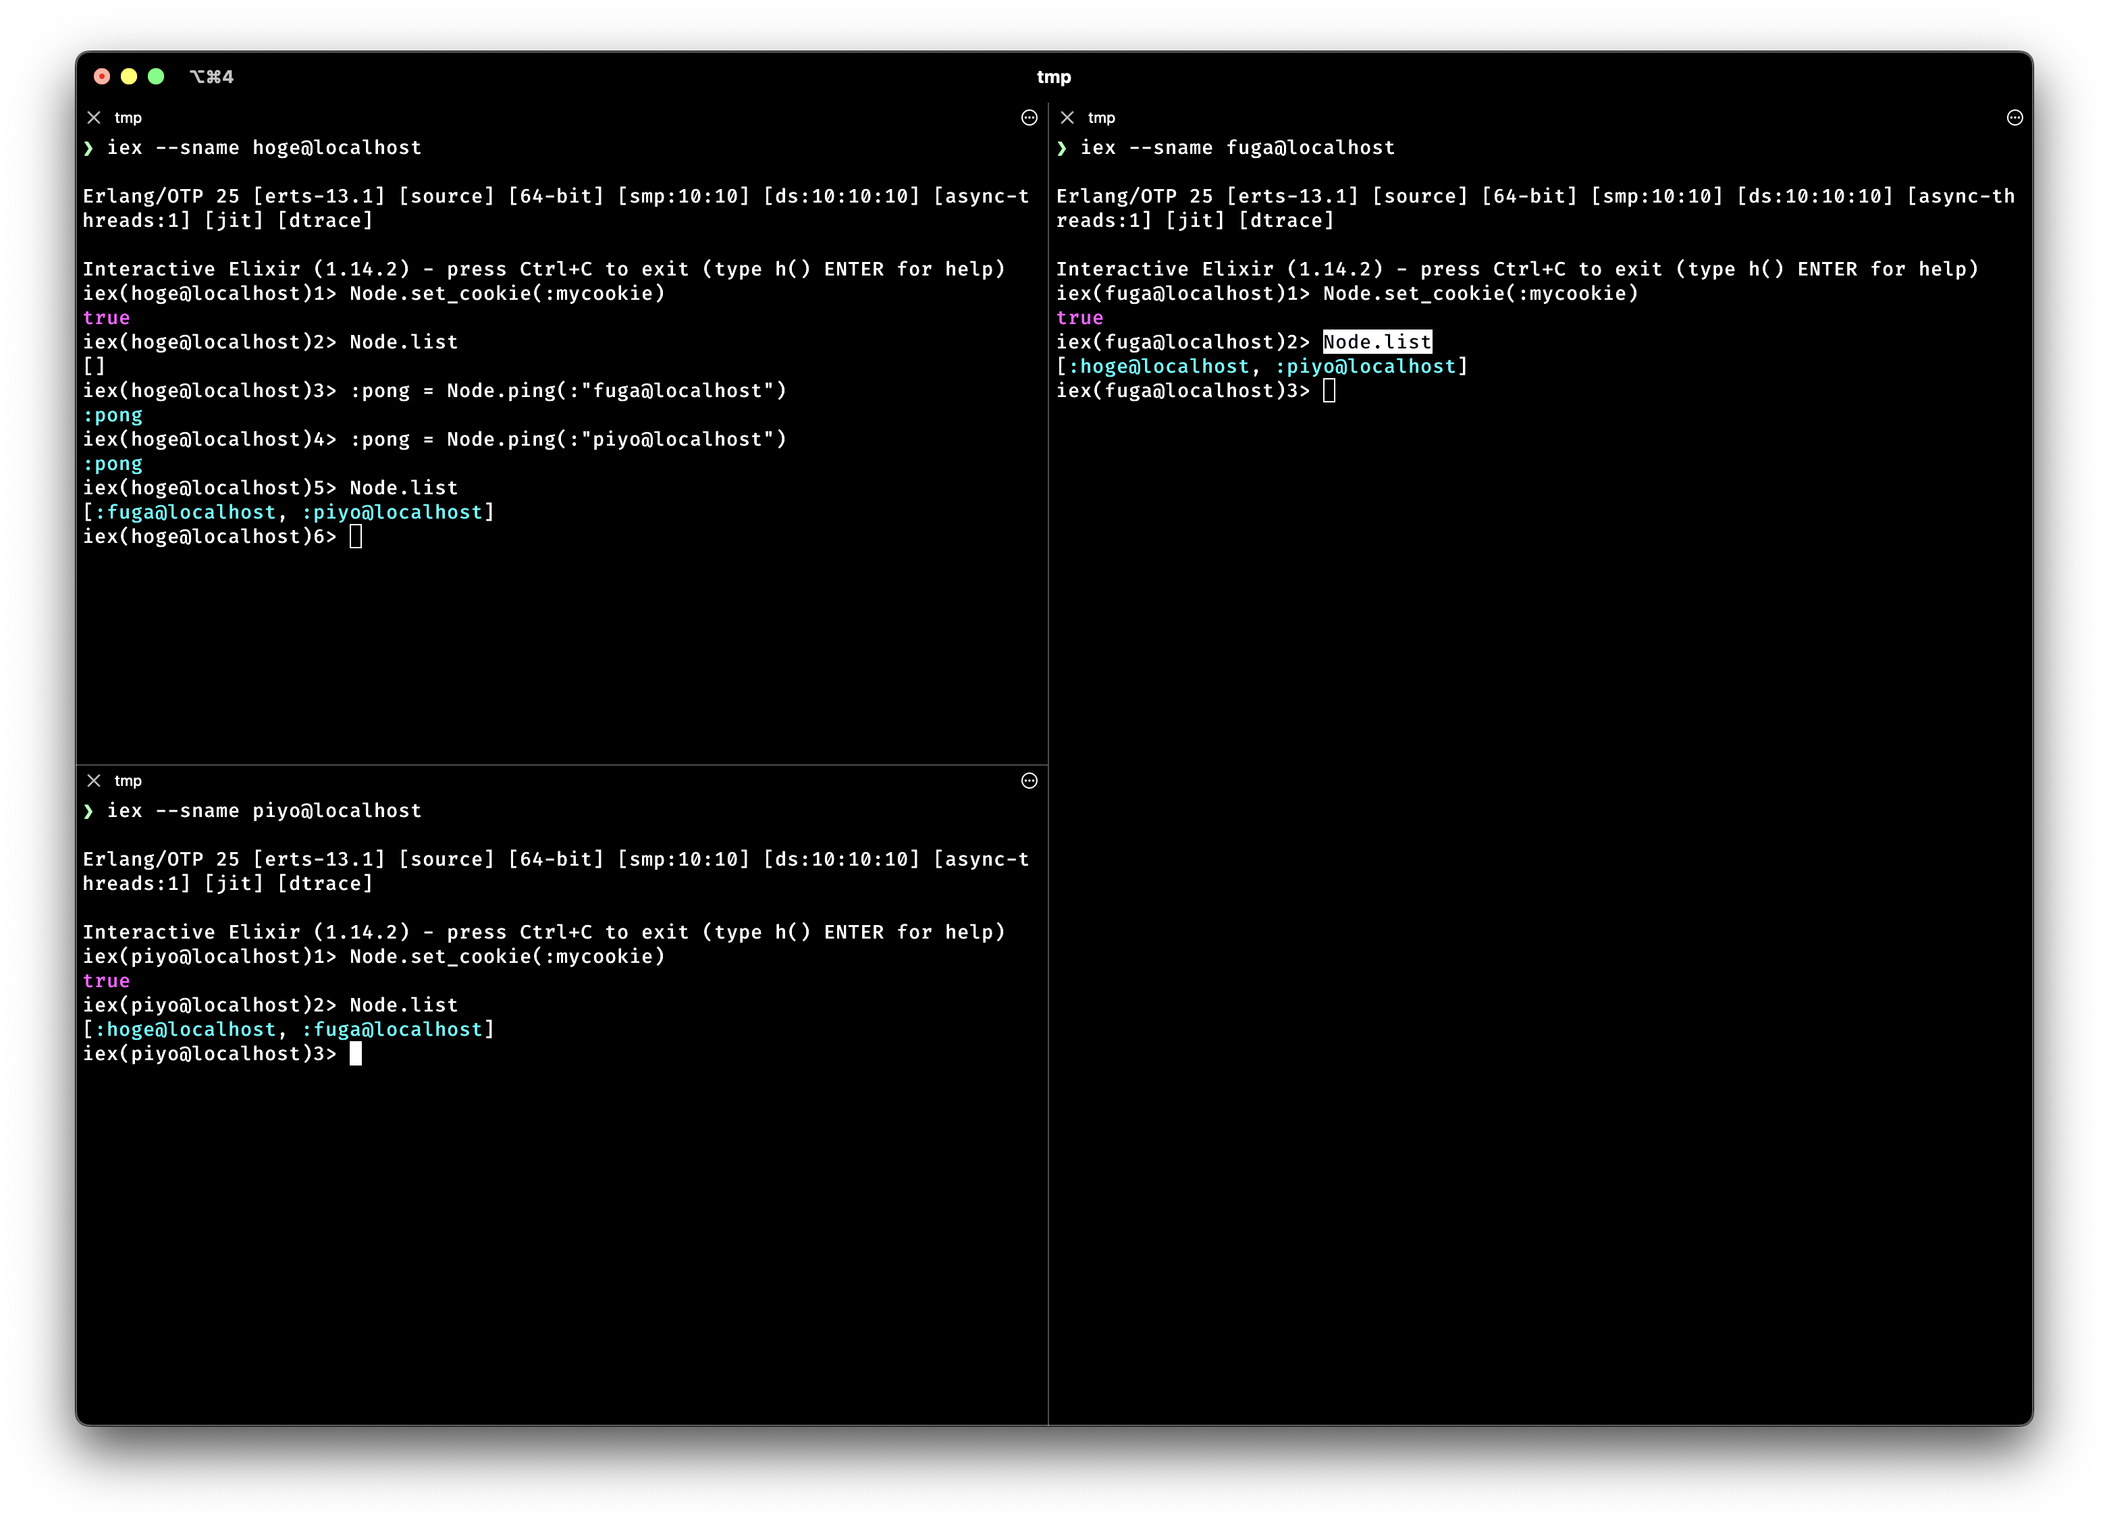Click the cursor in the fuga pane
The width and height of the screenshot is (2109, 1526).
(1330, 390)
